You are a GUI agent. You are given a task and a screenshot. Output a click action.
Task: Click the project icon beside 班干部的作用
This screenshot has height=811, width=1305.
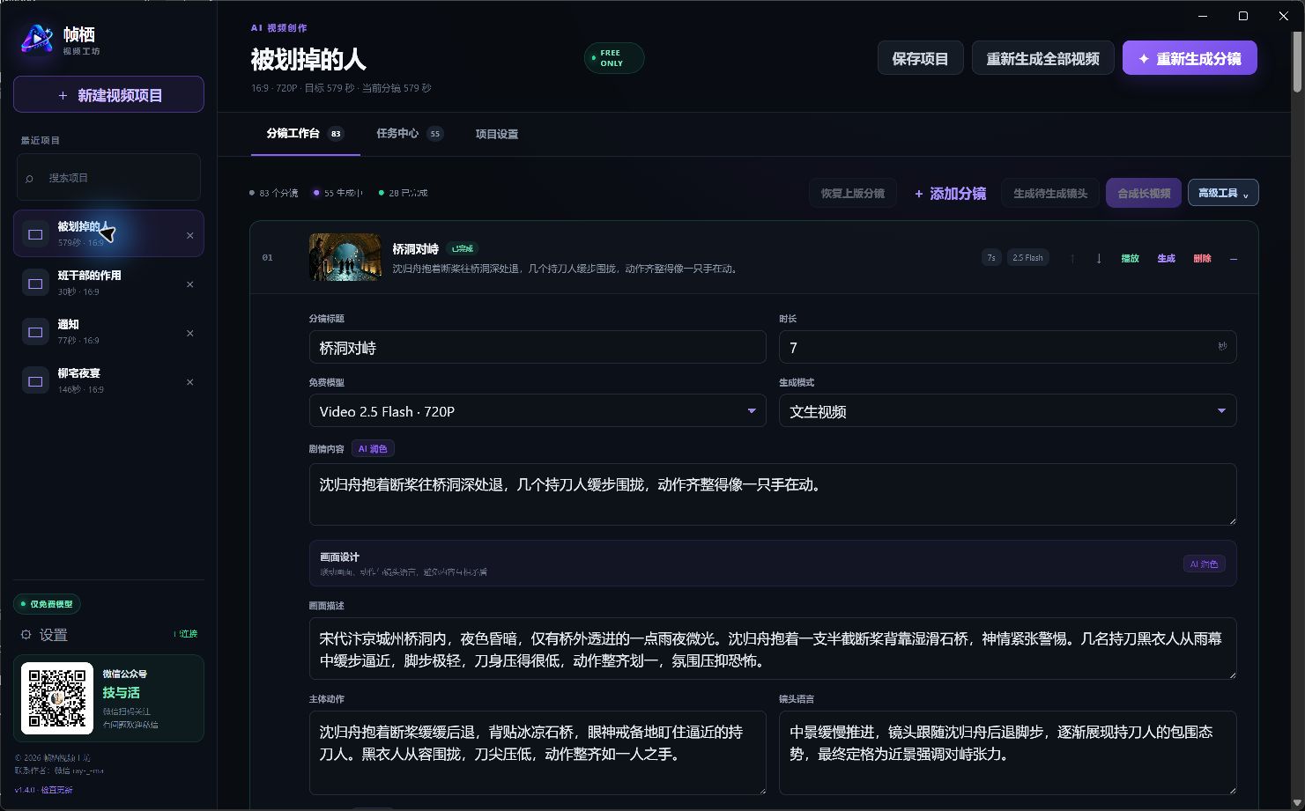tap(36, 284)
